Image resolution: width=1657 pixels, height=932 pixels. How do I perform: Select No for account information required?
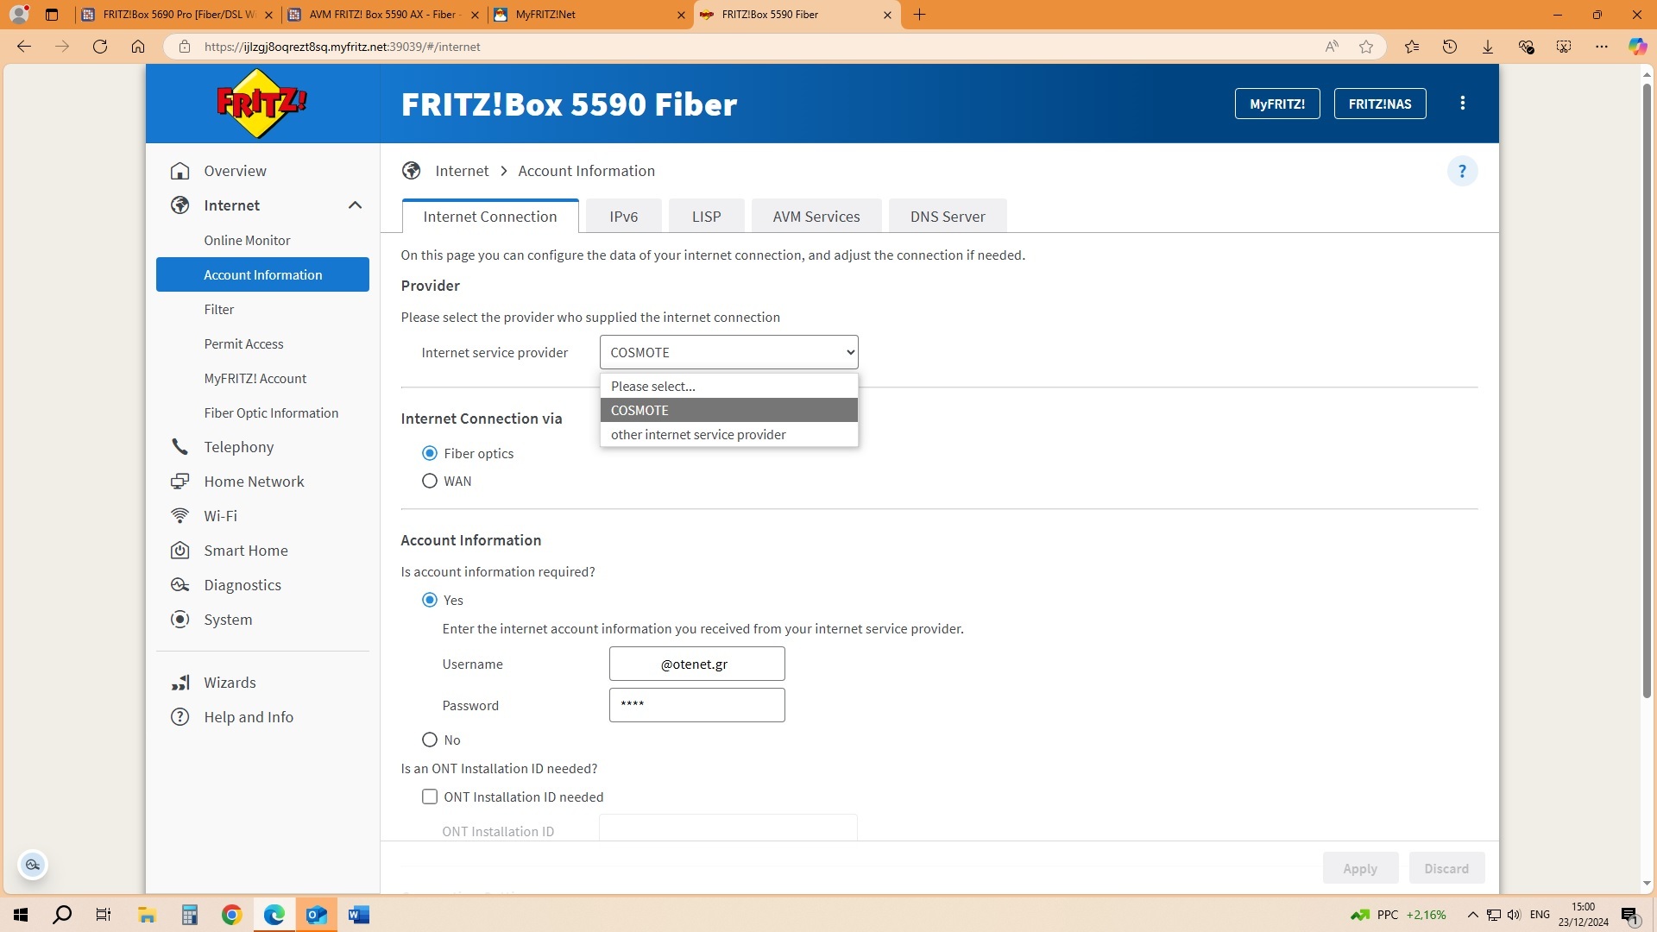point(430,740)
